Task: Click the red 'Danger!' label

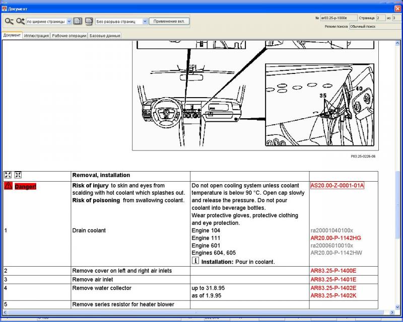Action: [x=26, y=187]
